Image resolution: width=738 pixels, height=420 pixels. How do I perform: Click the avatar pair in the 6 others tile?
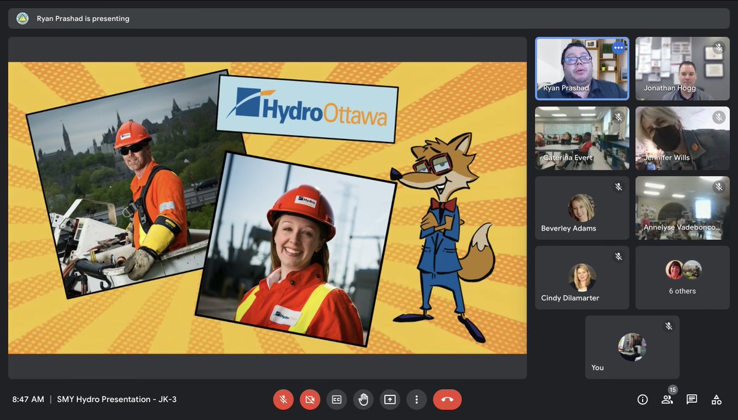683,270
